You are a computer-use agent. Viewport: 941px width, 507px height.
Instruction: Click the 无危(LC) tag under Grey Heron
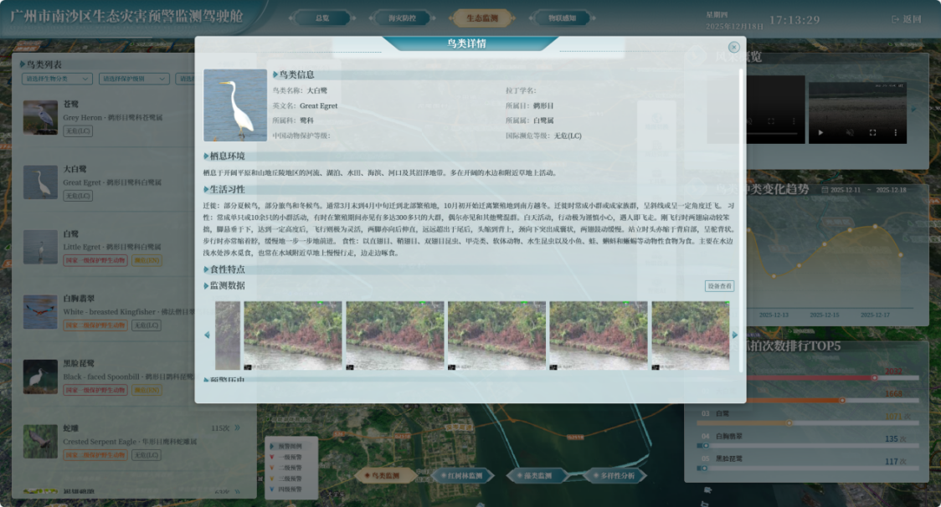coord(78,131)
